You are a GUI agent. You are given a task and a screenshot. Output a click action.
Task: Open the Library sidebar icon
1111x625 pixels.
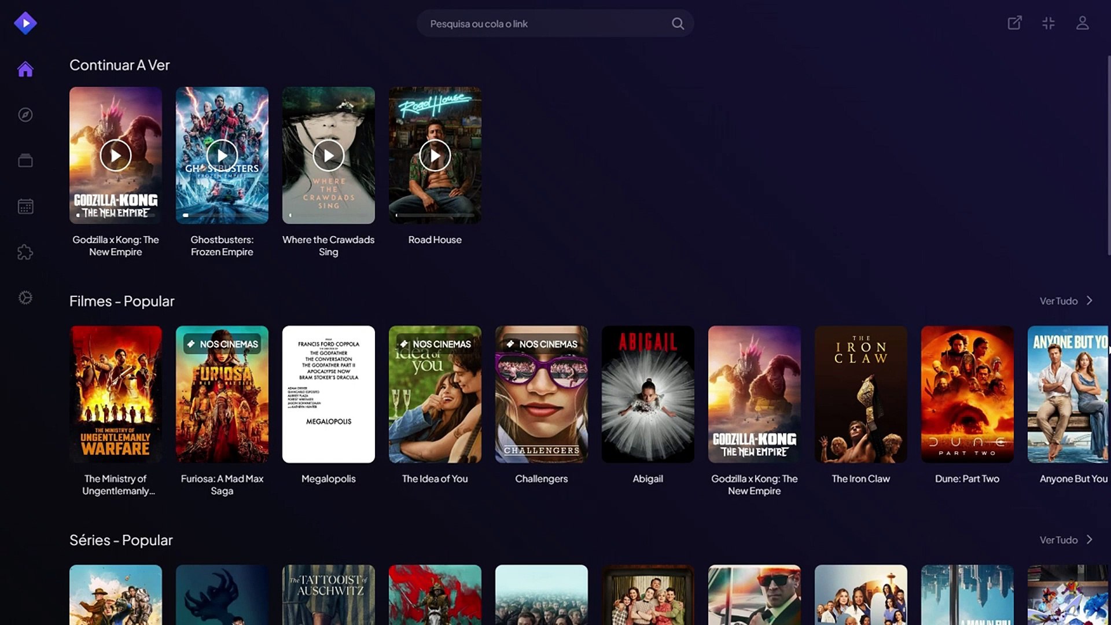[25, 160]
